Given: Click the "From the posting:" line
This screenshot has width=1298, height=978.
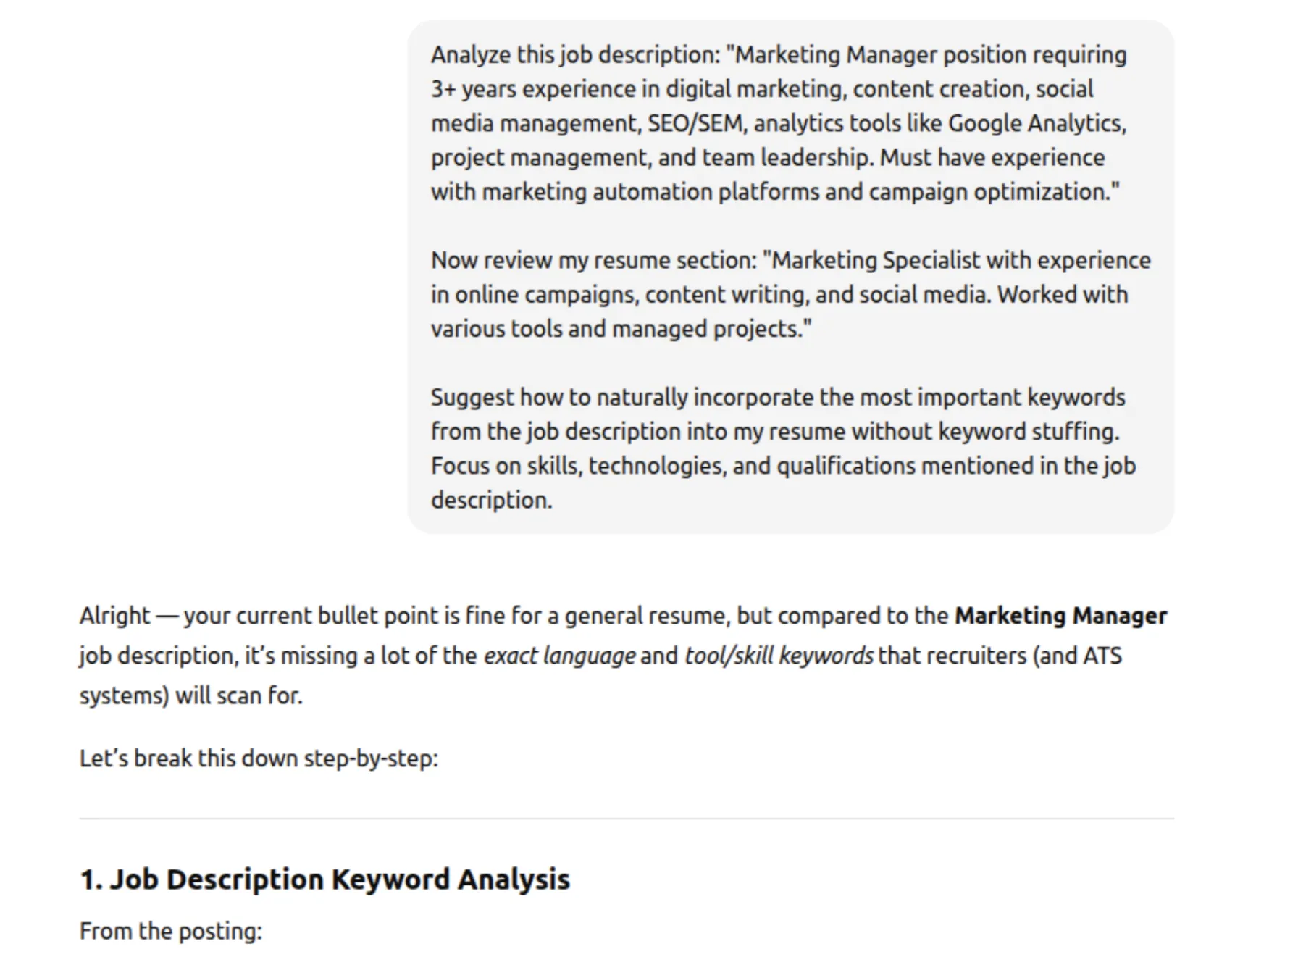Looking at the screenshot, I should tap(171, 931).
